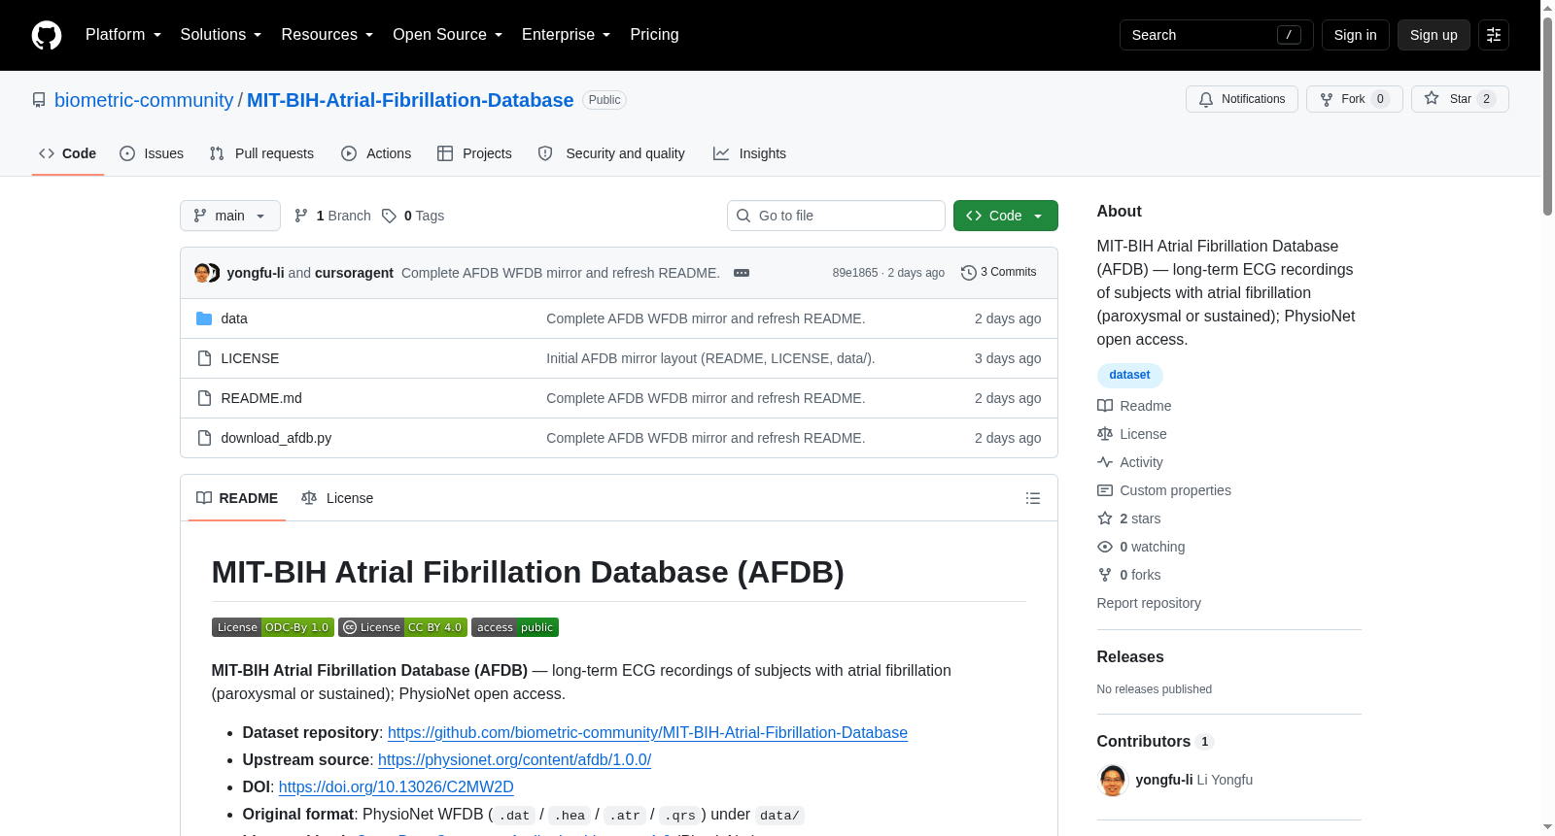Switch to Security and quality tab
The width and height of the screenshot is (1555, 836).
point(611,153)
